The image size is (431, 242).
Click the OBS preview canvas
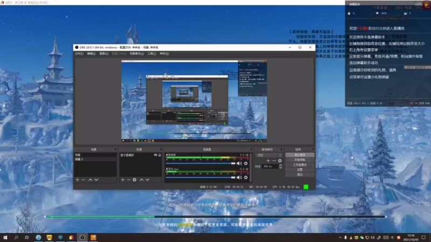194,101
